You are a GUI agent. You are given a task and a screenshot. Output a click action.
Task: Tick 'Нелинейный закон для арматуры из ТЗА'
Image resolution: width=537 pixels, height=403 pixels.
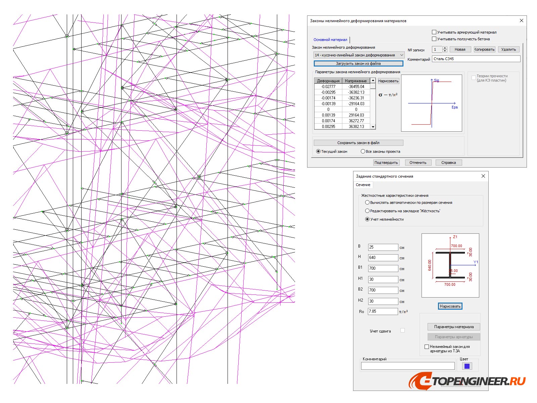click(427, 347)
